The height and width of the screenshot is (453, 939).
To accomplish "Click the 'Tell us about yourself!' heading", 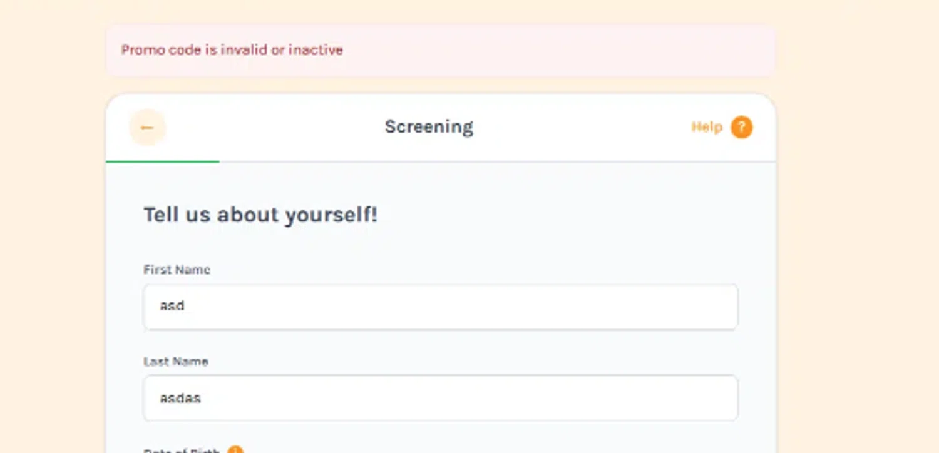I will pyautogui.click(x=260, y=215).
